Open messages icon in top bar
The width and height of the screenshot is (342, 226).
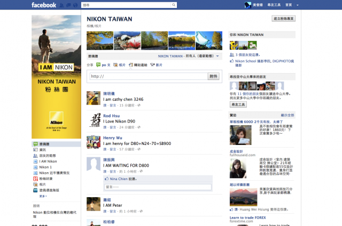[68, 5]
